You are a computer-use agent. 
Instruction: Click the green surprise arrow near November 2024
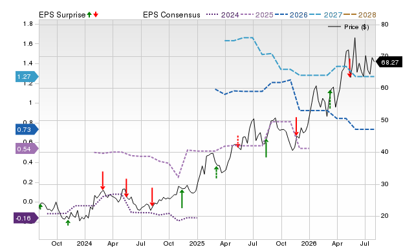182,199
